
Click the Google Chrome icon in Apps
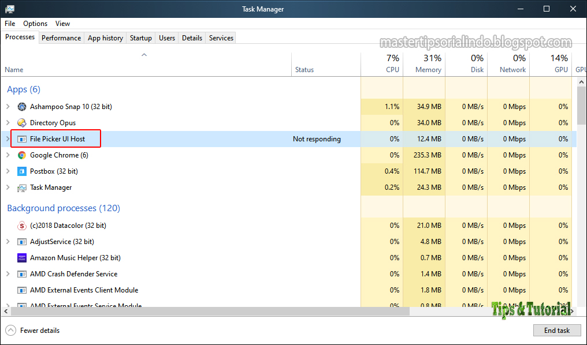pos(21,155)
